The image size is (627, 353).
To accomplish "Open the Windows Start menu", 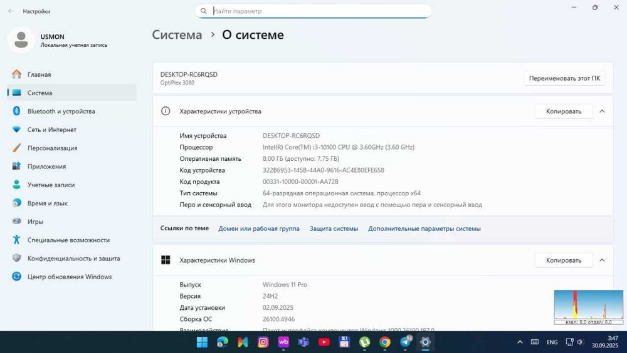I will 203,342.
